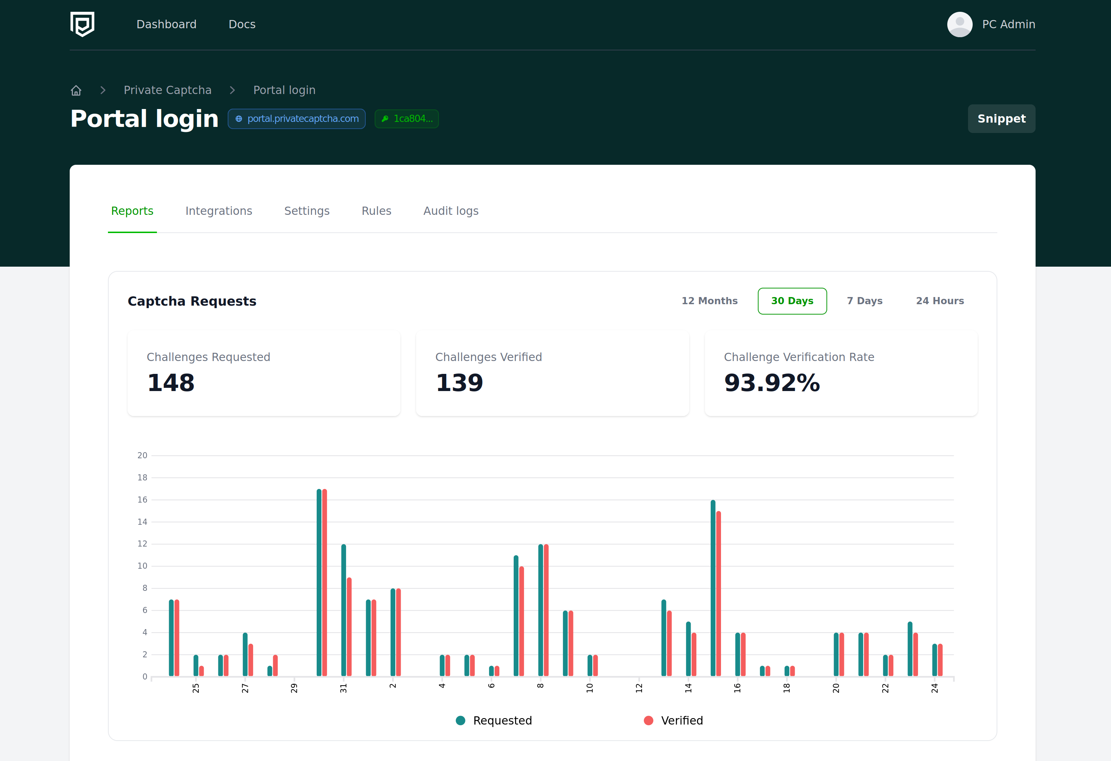Select the 12 Months time range
This screenshot has width=1111, height=761.
pos(710,301)
